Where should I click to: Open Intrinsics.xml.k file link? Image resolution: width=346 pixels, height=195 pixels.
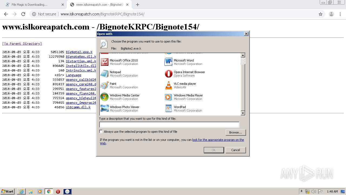coord(81,70)
